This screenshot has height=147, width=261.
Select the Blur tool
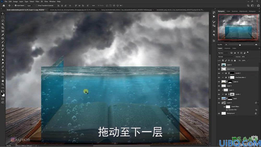click(x=3, y=60)
